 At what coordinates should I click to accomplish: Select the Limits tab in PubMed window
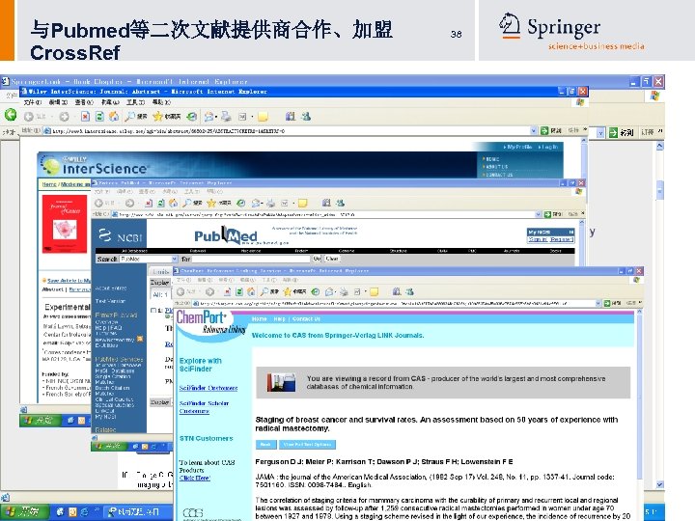click(160, 271)
